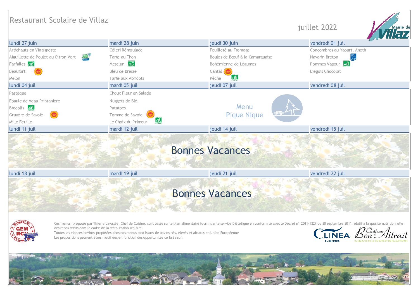Select the mardi 12 juil header

coord(158,129)
